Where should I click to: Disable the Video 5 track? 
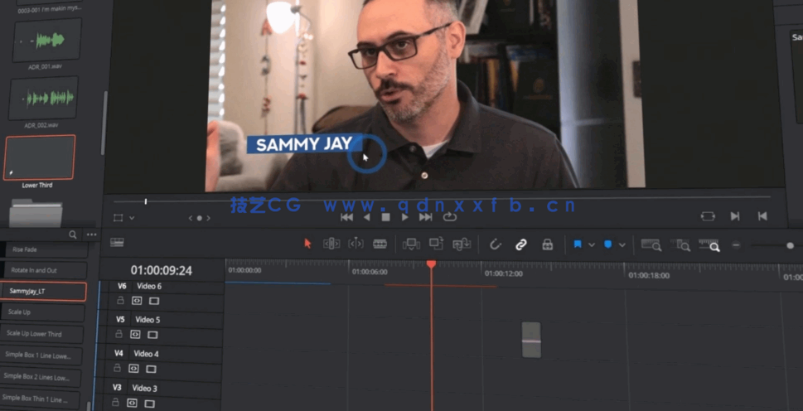pos(152,335)
